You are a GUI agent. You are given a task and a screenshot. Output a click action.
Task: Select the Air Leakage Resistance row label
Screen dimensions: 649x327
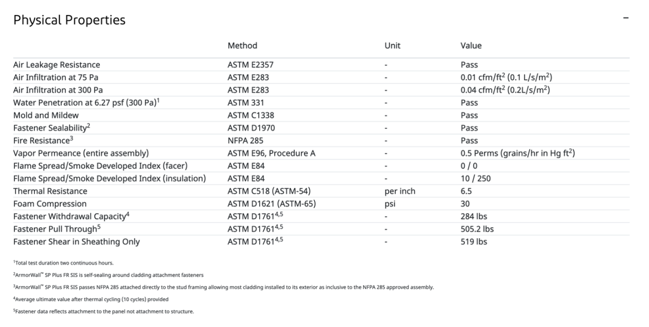pyautogui.click(x=56, y=65)
